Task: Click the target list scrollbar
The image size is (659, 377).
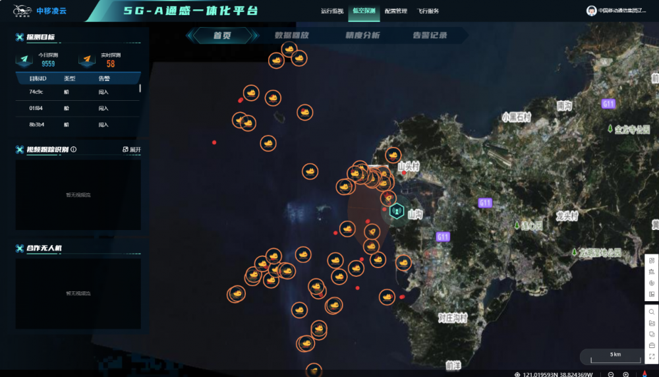Action: coord(140,88)
